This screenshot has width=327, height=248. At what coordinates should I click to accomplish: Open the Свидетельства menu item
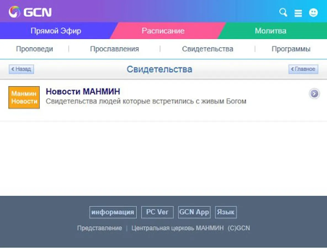point(208,49)
